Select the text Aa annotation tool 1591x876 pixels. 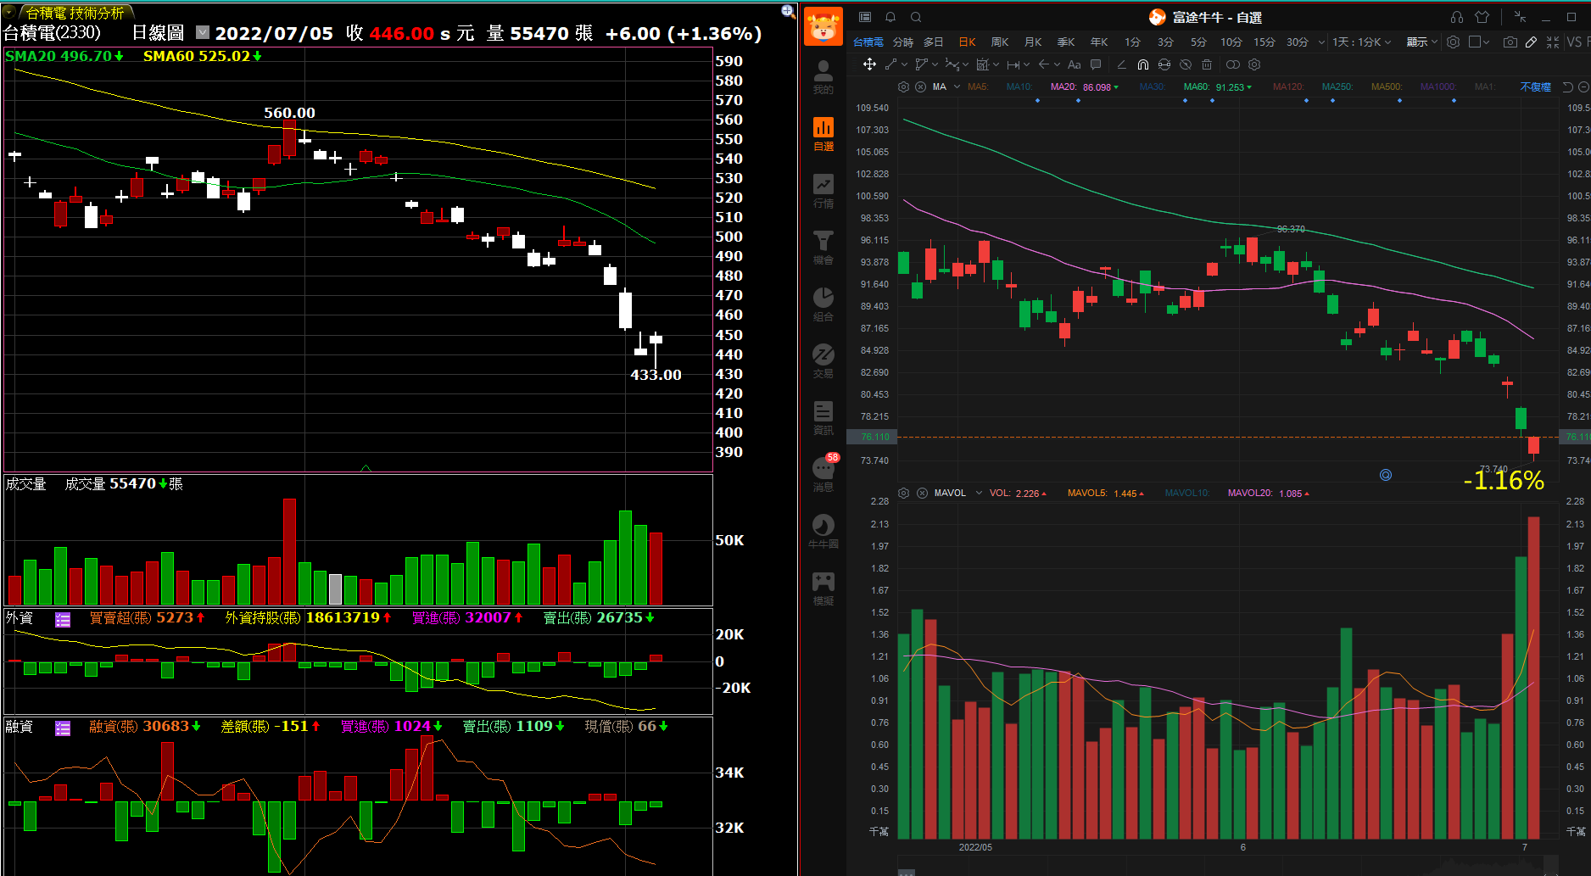point(1075,64)
